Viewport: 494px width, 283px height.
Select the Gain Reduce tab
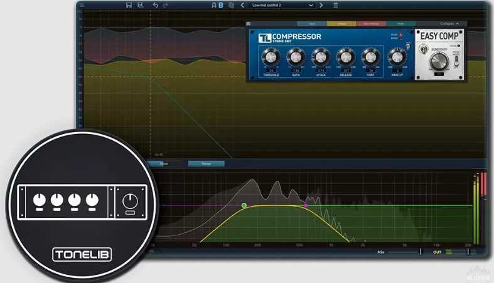(371, 24)
